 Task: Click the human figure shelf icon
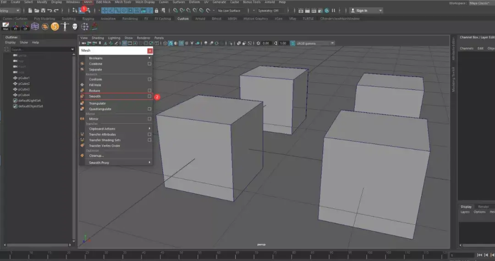pos(65,27)
